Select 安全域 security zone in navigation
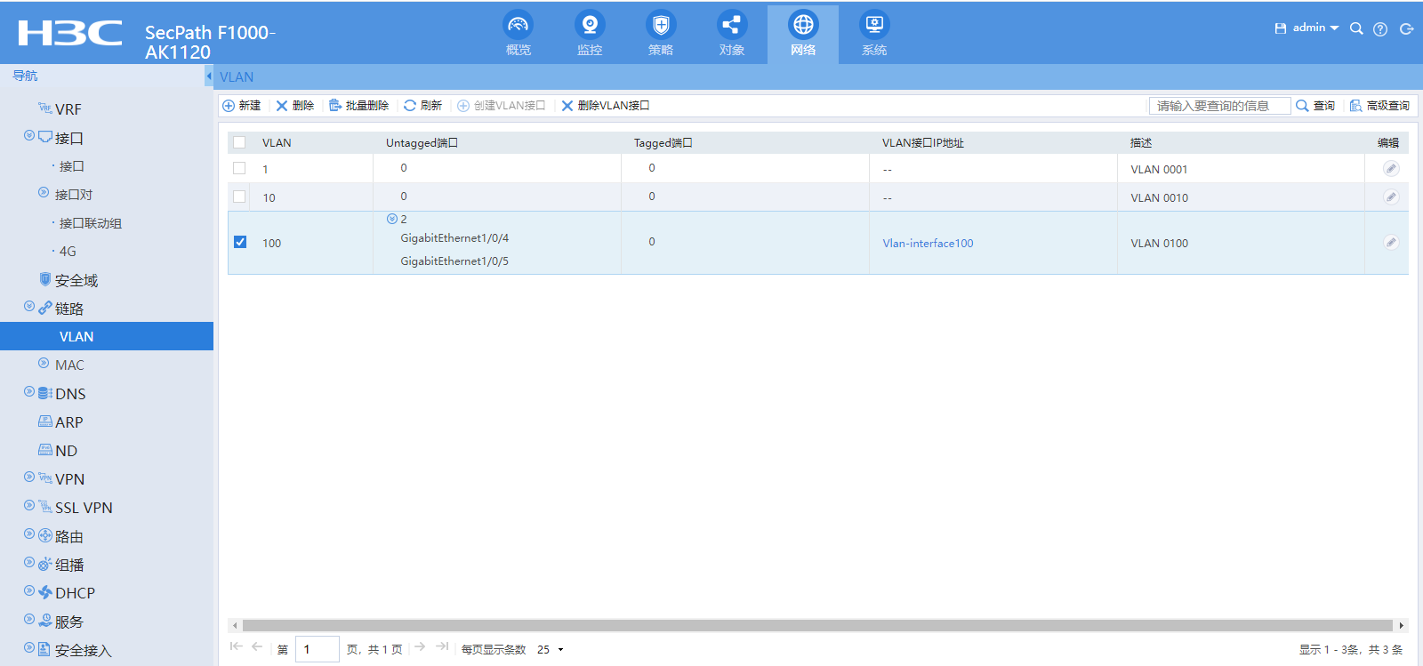The height and width of the screenshot is (666, 1423). pyautogui.click(x=76, y=280)
